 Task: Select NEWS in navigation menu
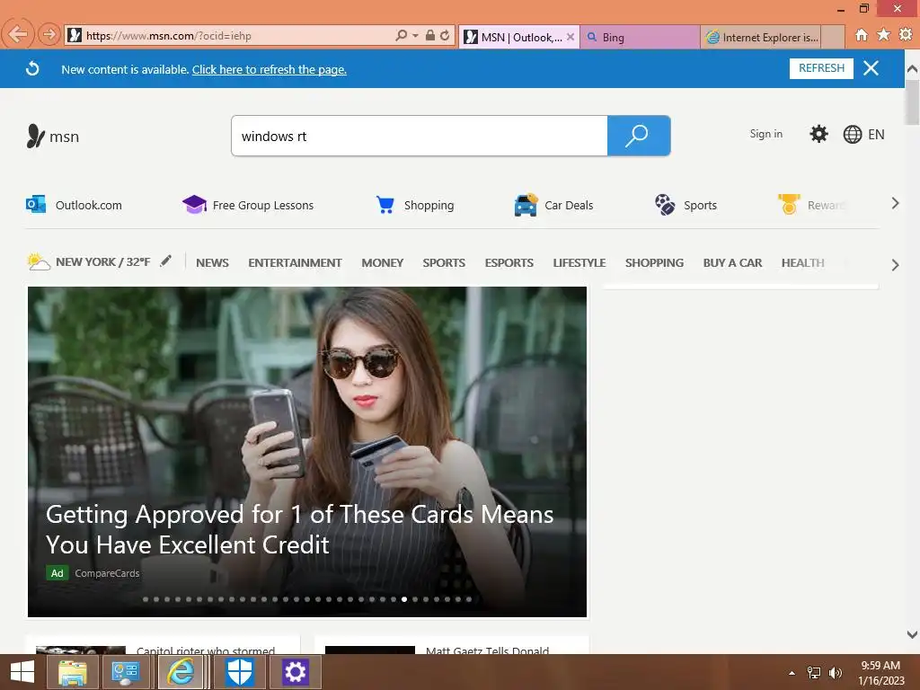click(212, 263)
